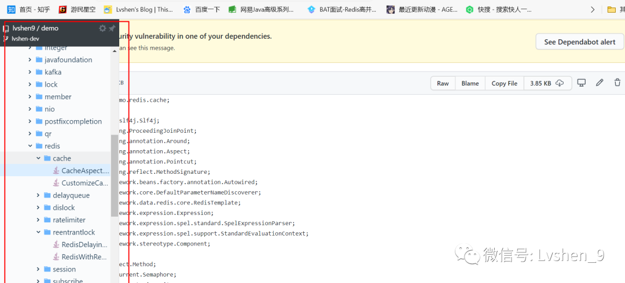625x283 pixels.
Task: Show more bookmarks with overflow chevron
Action: 593,9
